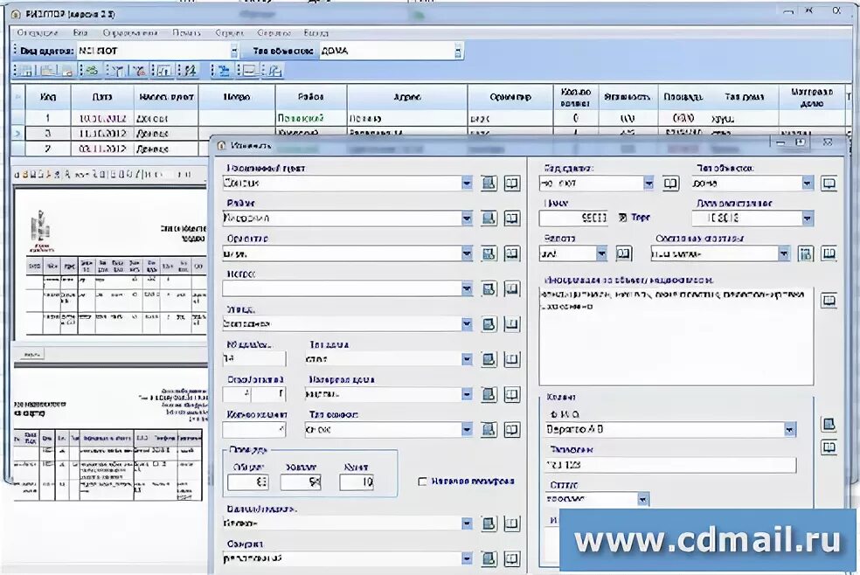This screenshot has height=575, width=860.
Task: Open the Справка menu
Action: [x=274, y=33]
